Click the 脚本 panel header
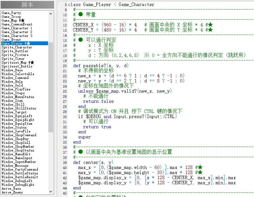Image resolution: width=254 pixels, height=197 pixels. [27, 5]
